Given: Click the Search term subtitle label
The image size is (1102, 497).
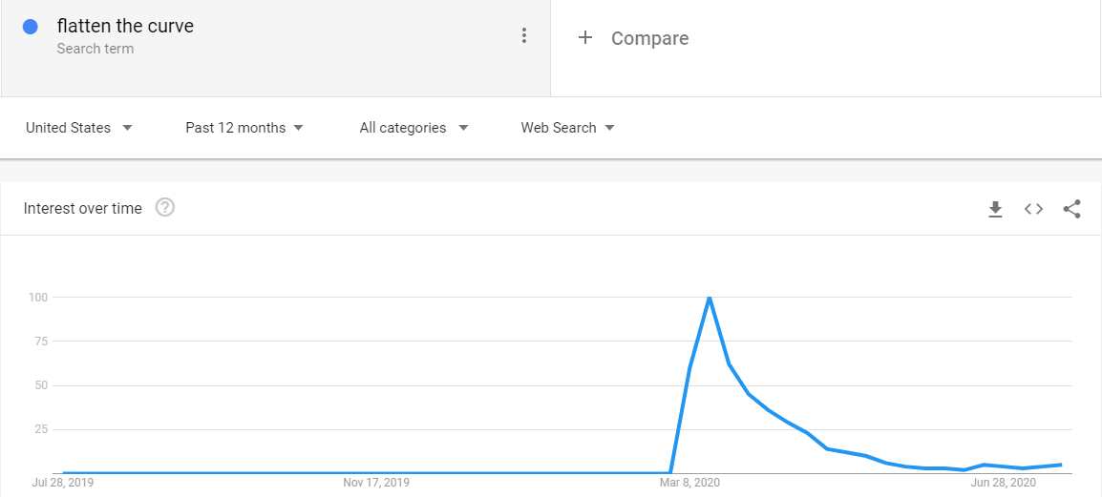Looking at the screenshot, I should [x=95, y=49].
